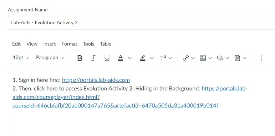This screenshot has height=136, width=275.
Task: Expand the media options arrow
Action: (227, 58)
